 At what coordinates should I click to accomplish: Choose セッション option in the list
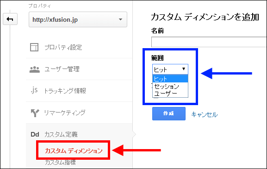click(170, 86)
